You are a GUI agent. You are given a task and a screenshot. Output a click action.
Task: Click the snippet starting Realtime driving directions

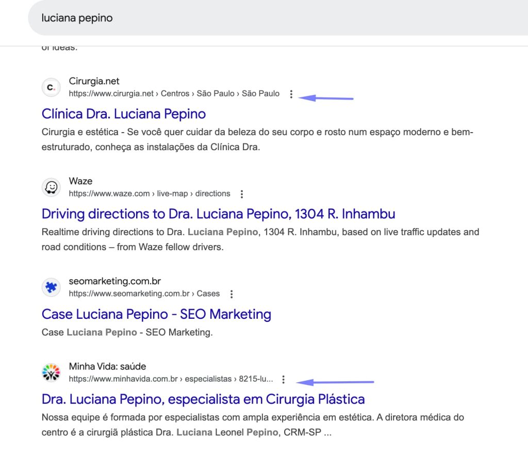(260, 239)
